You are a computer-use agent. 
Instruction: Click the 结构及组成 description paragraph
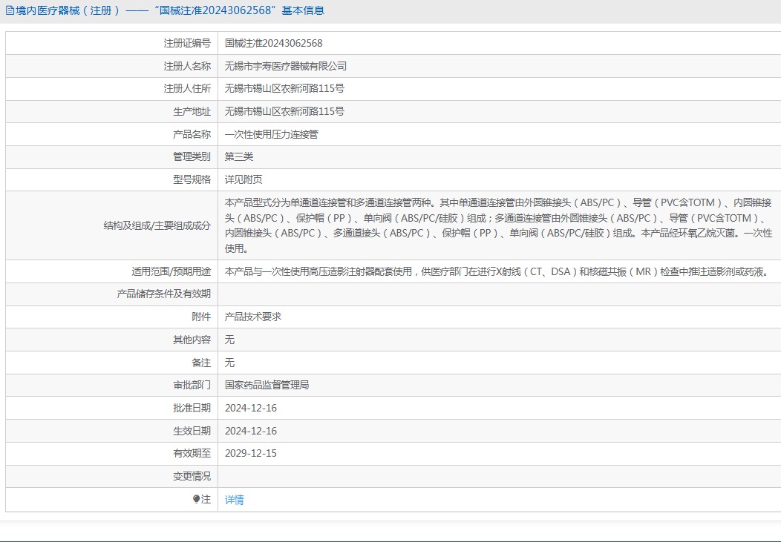coord(498,225)
